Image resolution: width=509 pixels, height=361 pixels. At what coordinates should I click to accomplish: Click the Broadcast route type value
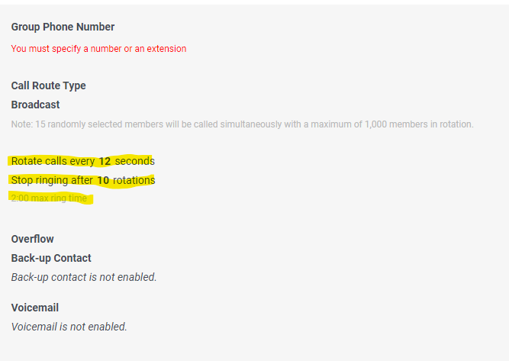click(35, 105)
